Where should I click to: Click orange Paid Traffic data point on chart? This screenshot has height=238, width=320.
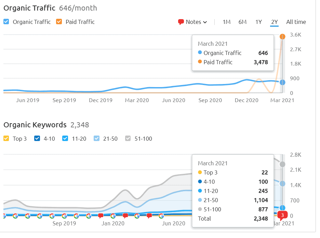click(x=282, y=37)
